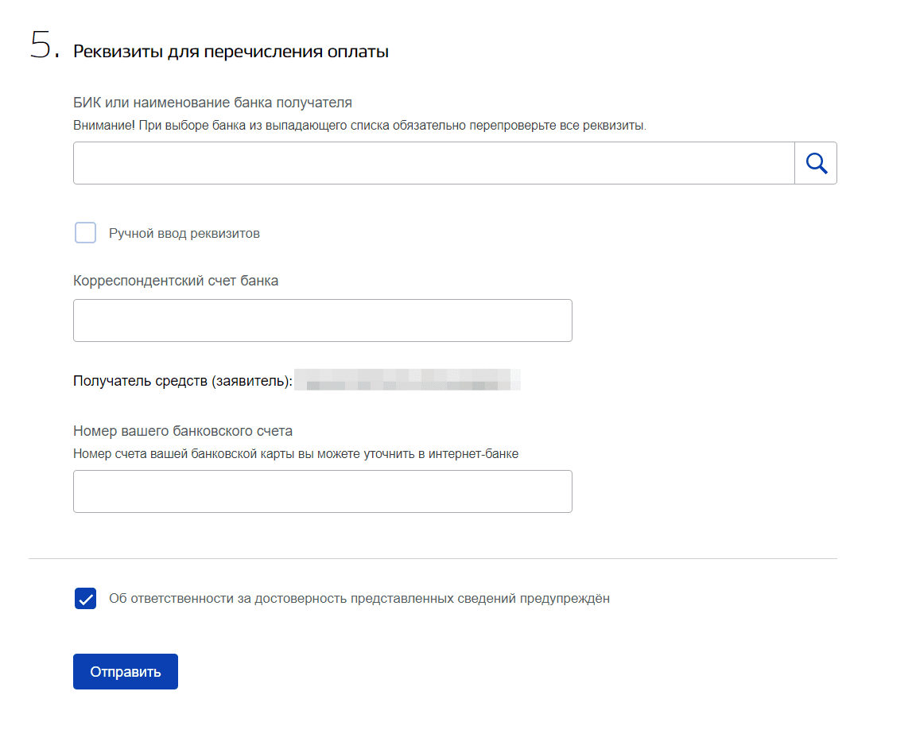
Task: Click into the correspondent bank account field
Action: pos(322,320)
